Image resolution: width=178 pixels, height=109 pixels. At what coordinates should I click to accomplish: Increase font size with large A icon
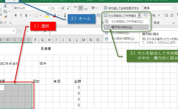tap(63, 8)
